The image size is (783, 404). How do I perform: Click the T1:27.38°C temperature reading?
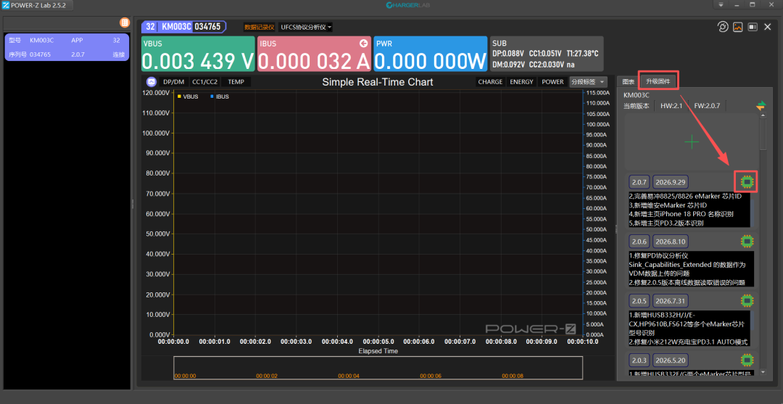pos(581,53)
